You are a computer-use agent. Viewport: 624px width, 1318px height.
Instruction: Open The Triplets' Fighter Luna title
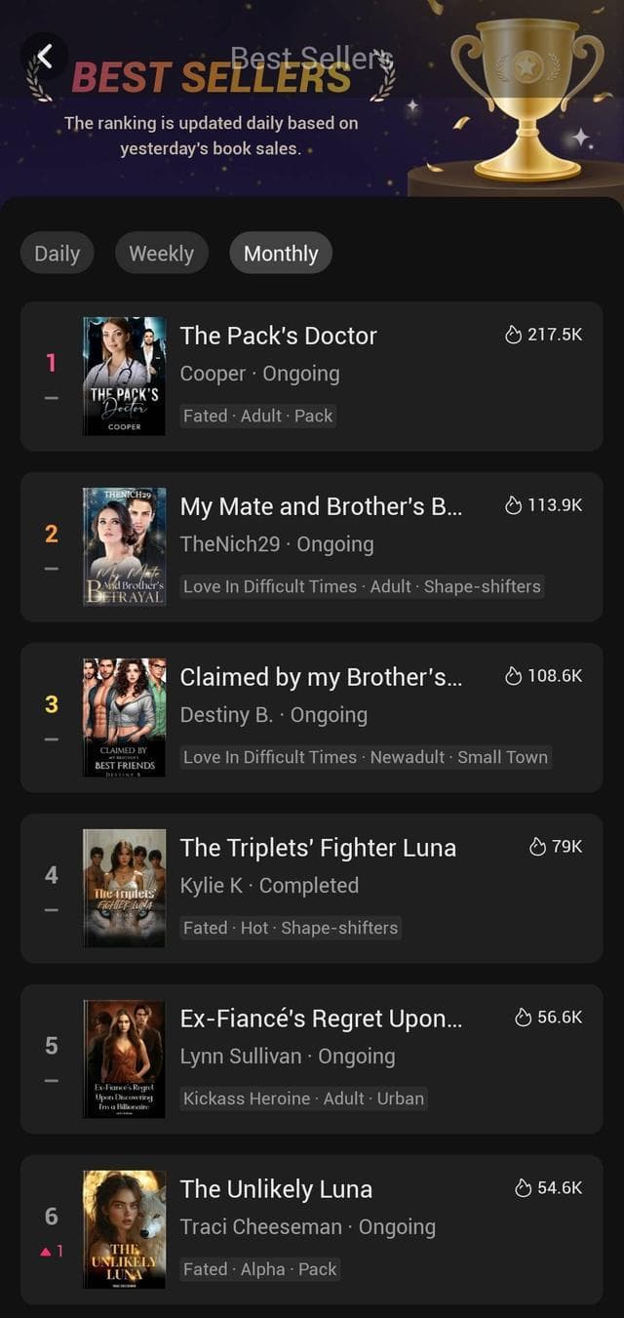318,848
